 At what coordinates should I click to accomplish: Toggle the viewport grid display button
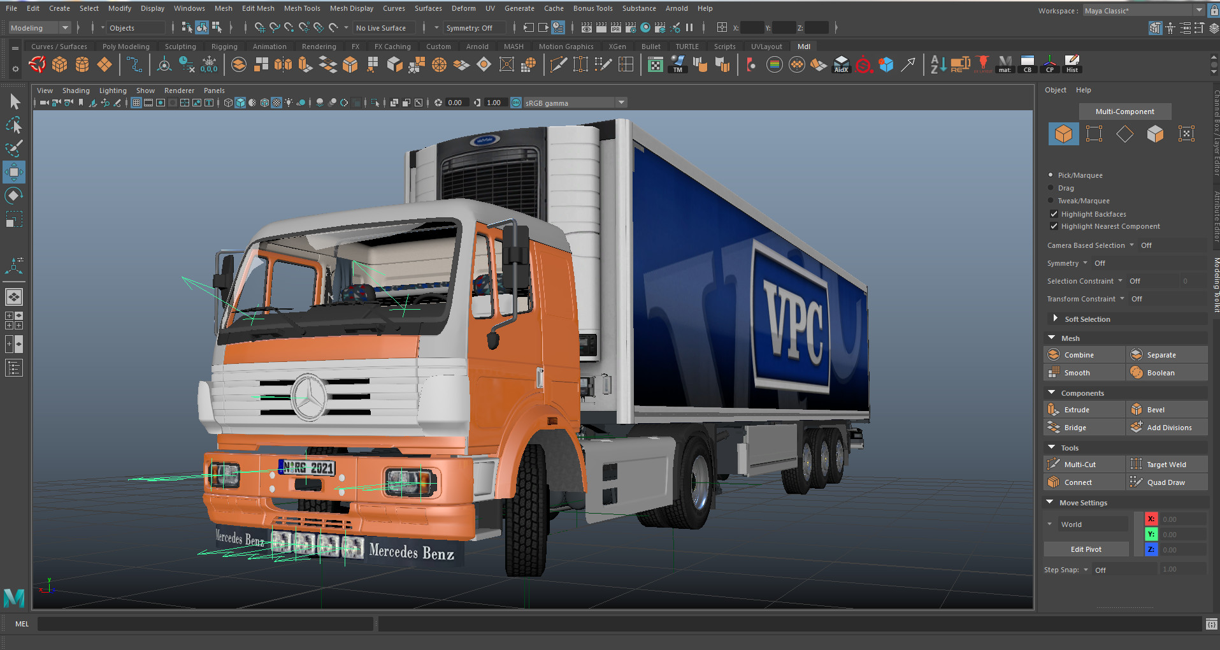pos(136,103)
